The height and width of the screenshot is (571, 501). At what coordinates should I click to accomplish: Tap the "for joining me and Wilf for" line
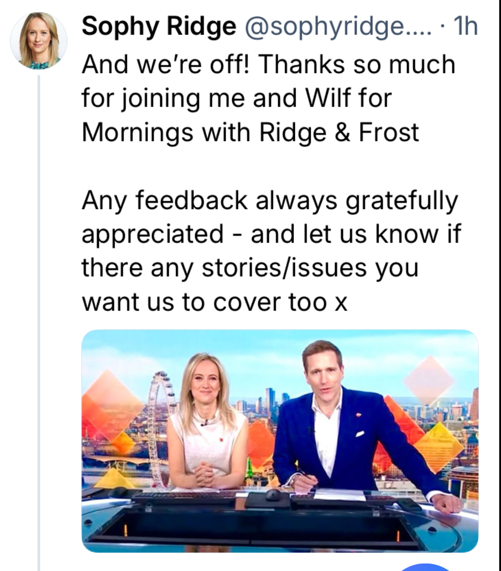(x=237, y=98)
